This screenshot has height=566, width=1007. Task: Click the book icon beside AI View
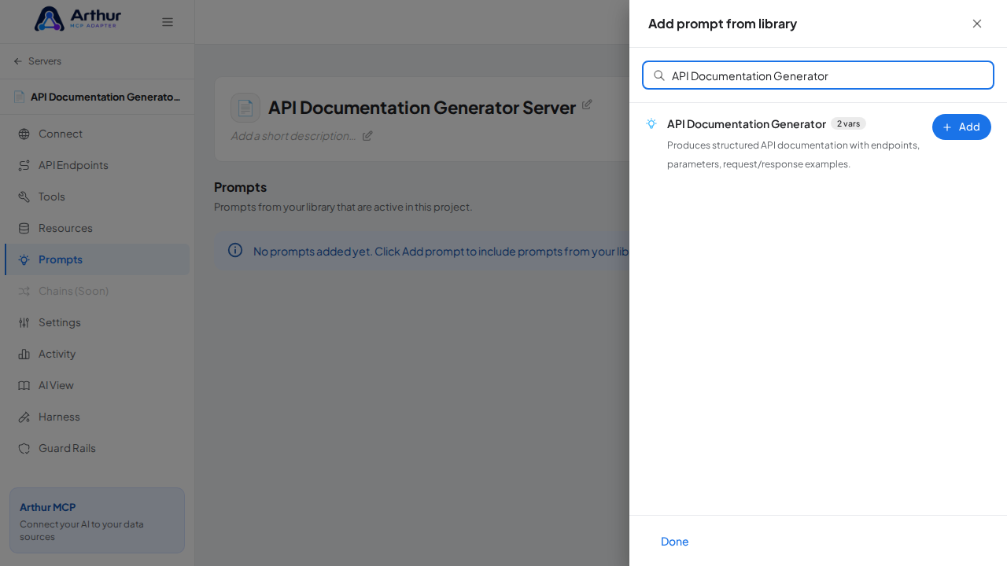point(24,385)
